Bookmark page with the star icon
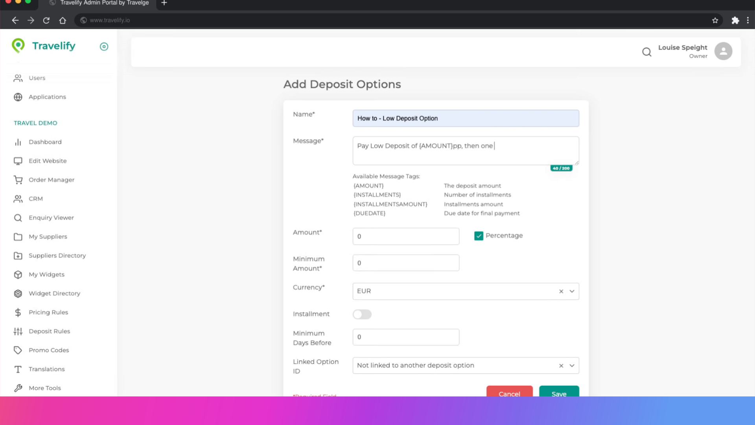This screenshot has height=425, width=755. [x=715, y=20]
